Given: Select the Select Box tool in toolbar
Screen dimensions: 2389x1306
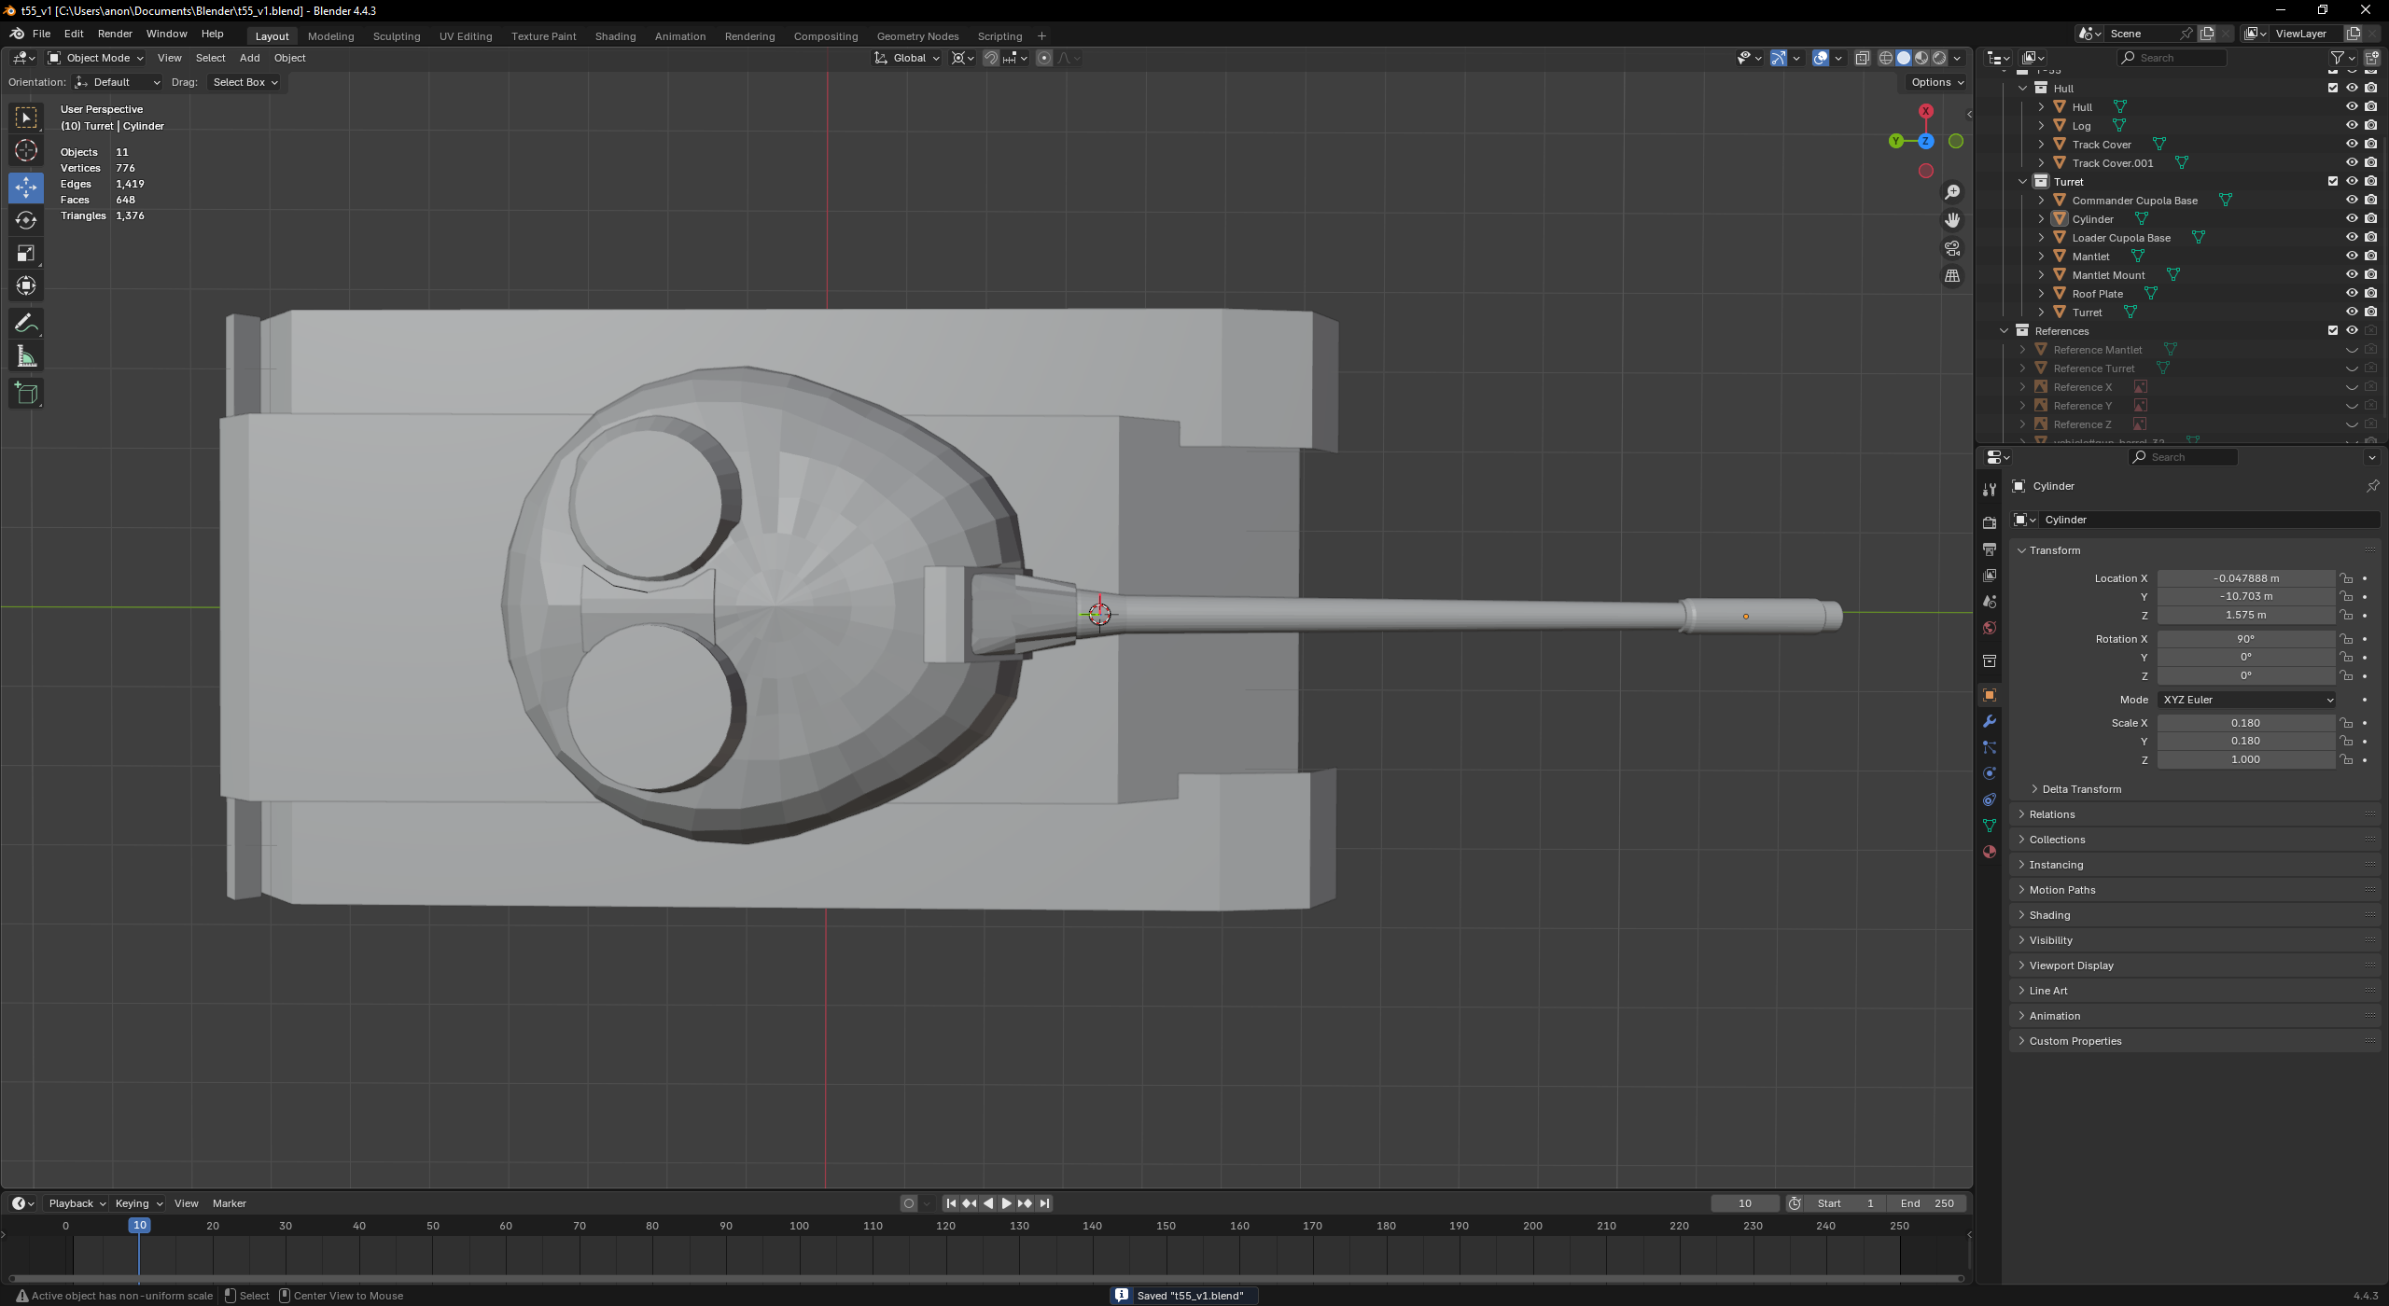Looking at the screenshot, I should [x=26, y=118].
